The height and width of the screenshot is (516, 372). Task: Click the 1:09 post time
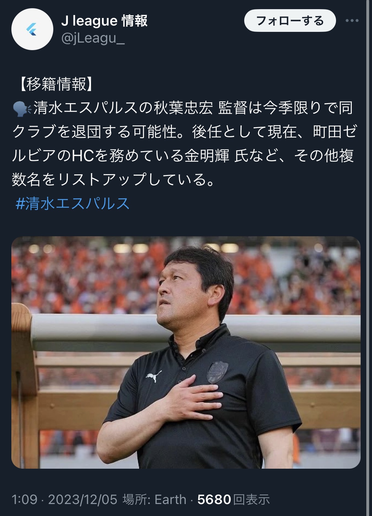click(24, 500)
